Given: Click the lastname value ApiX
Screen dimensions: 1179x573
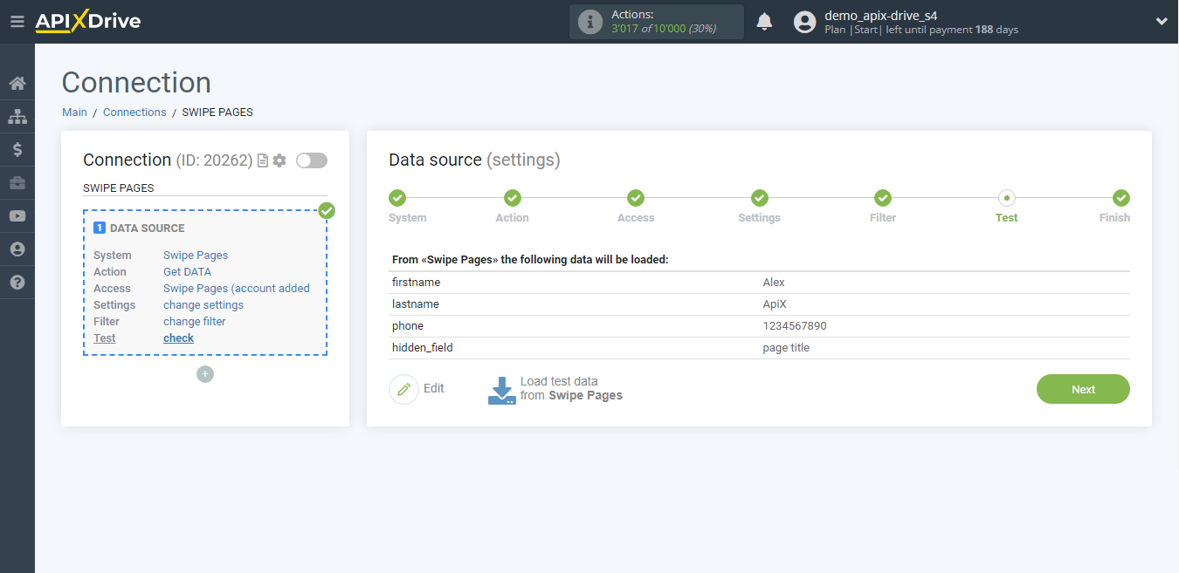Looking at the screenshot, I should pyautogui.click(x=776, y=304).
